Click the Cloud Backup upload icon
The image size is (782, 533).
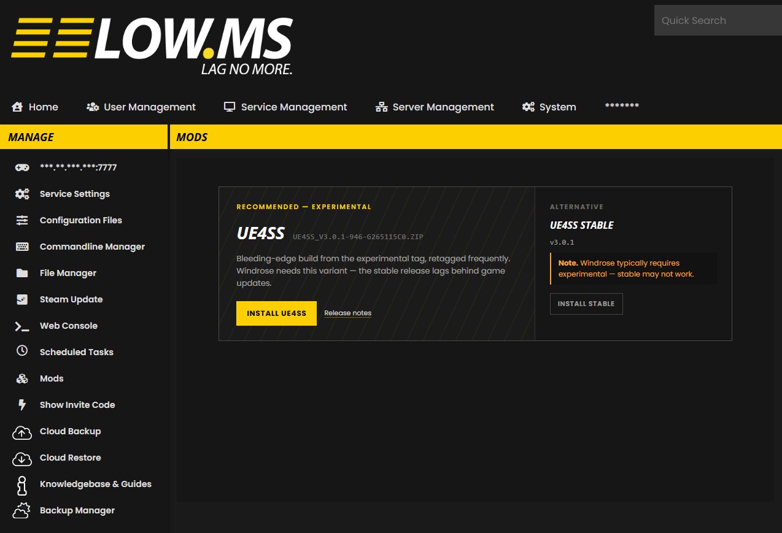[22, 432]
